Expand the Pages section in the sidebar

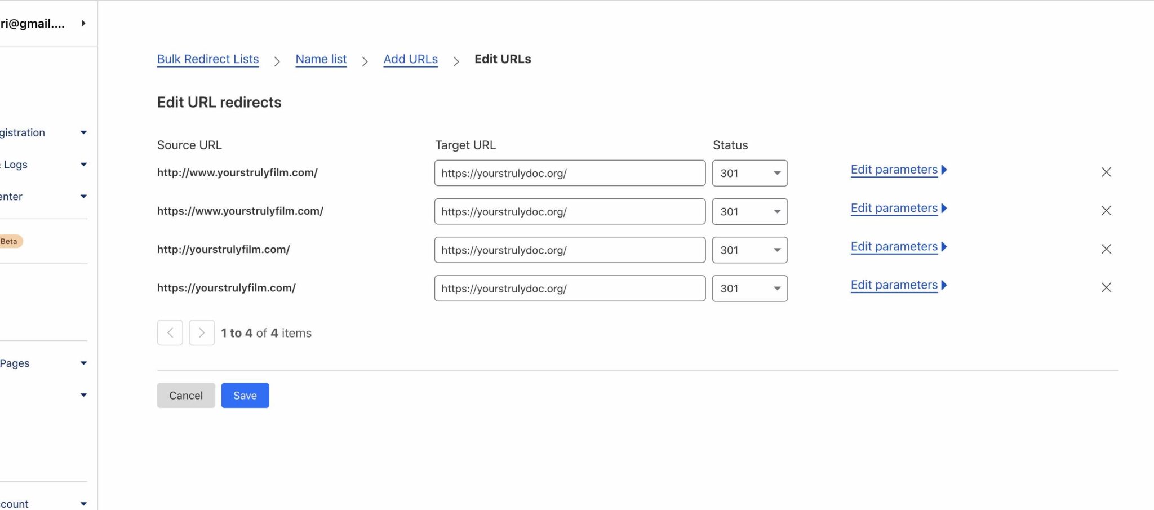(83, 362)
